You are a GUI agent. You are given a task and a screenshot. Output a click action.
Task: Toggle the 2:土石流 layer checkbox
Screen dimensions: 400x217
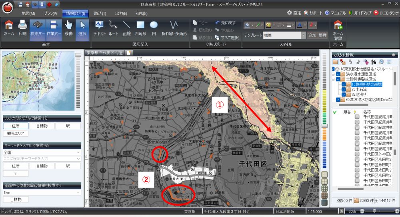click(344, 89)
